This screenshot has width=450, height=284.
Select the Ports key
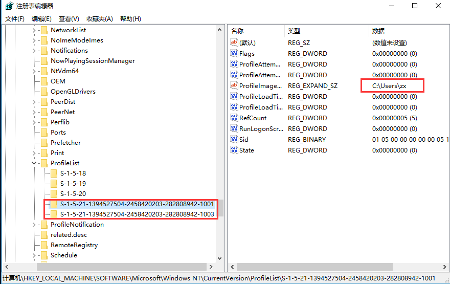(x=58, y=133)
